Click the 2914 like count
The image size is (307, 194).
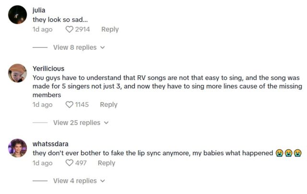point(83,30)
